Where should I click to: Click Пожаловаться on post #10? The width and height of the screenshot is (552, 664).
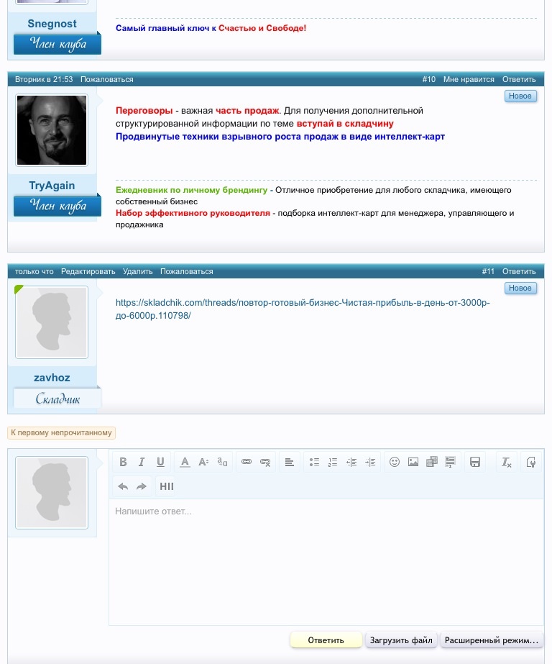[106, 80]
